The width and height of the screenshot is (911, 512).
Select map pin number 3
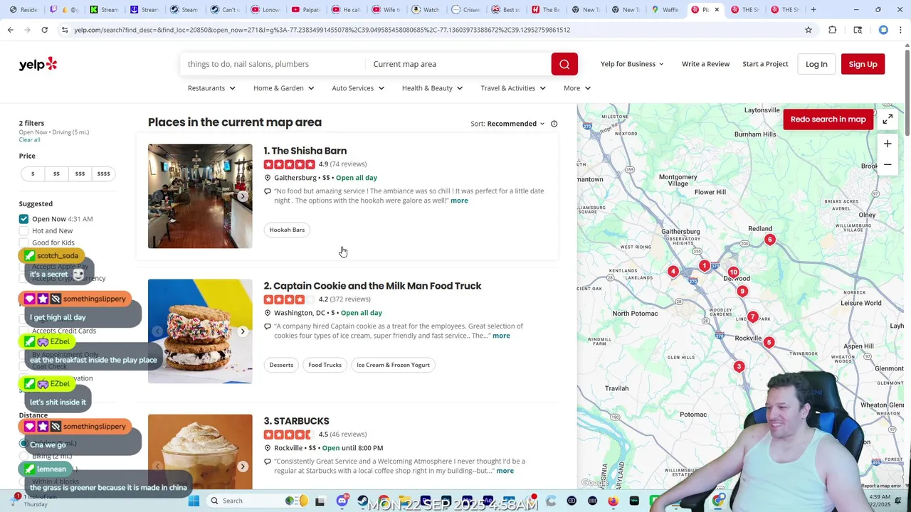[739, 366]
